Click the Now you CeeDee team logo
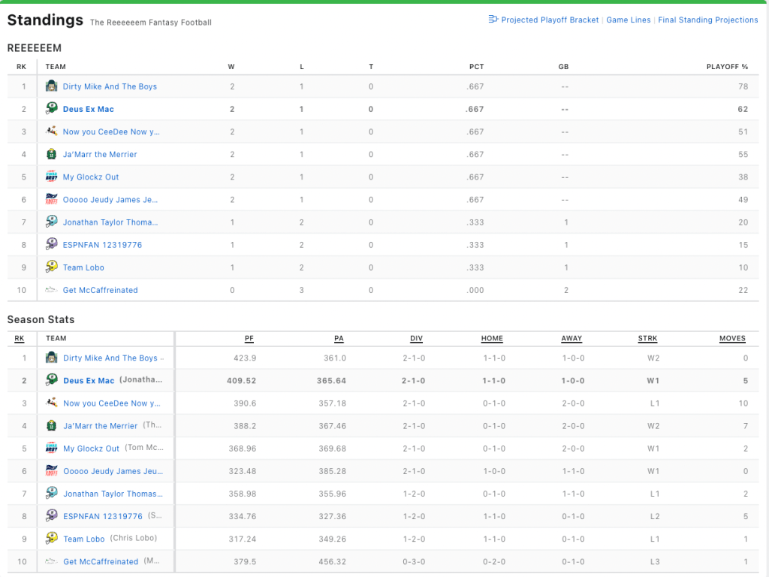 (x=51, y=131)
